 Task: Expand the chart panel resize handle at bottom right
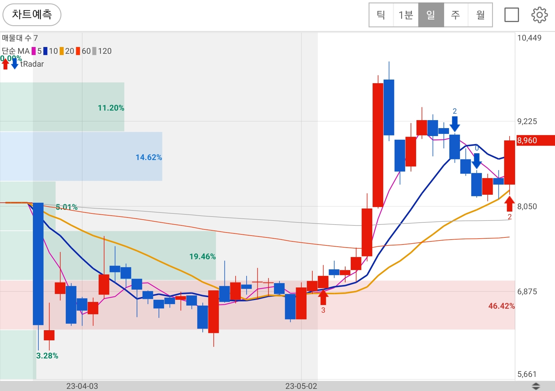pos(536,386)
